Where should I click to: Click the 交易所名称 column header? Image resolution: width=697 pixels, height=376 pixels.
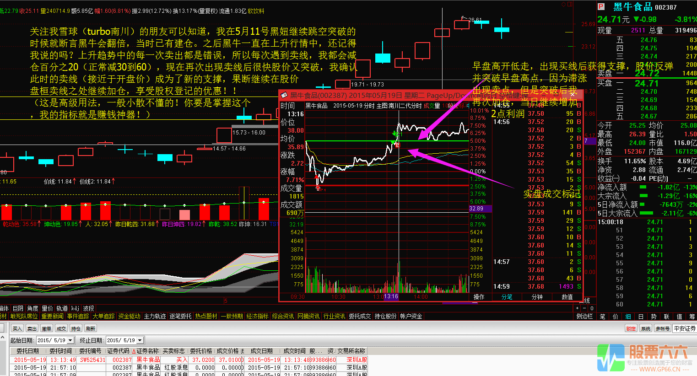[351, 351]
